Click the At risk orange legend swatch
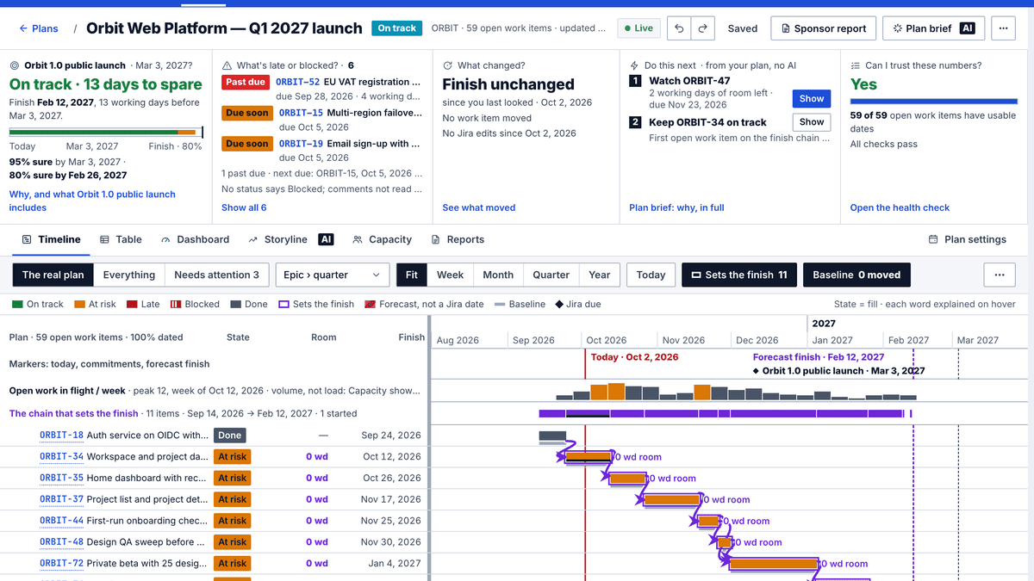The height and width of the screenshot is (581, 1034). coord(80,304)
